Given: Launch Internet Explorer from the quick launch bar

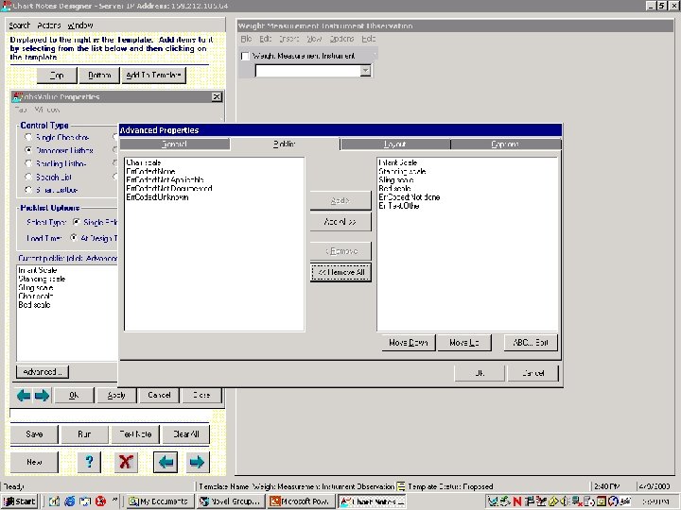Looking at the screenshot, I should pos(69,501).
